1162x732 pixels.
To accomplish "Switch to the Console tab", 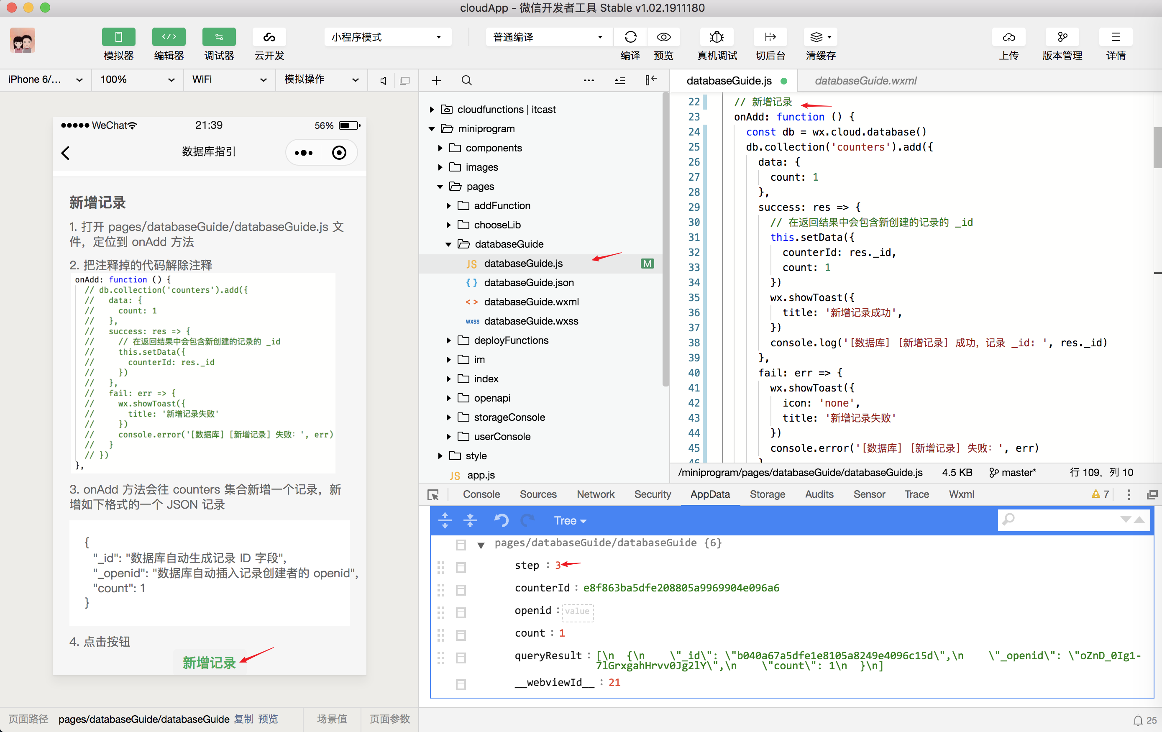I will (481, 494).
